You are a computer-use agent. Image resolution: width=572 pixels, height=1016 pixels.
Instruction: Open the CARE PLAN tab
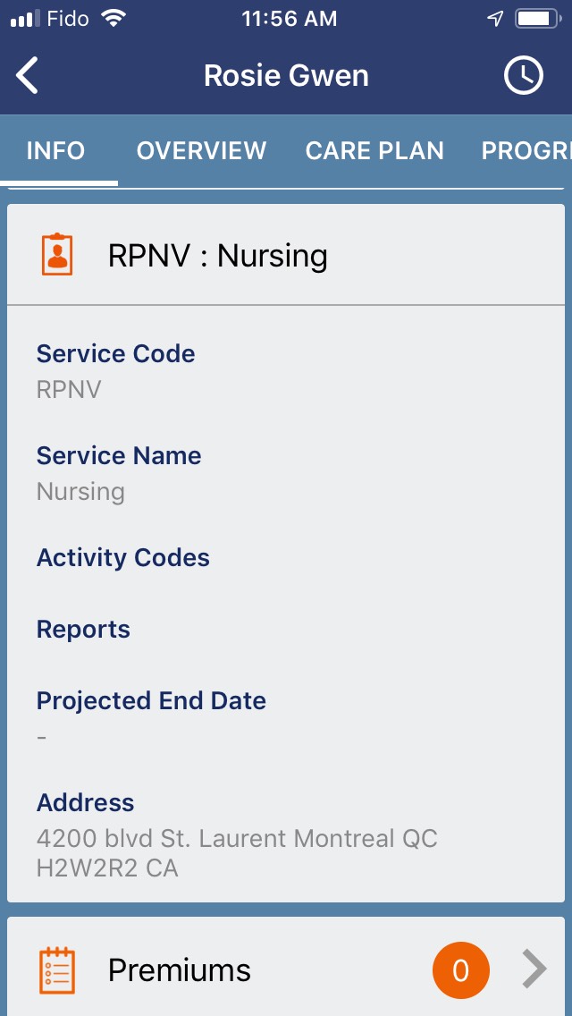pyautogui.click(x=374, y=150)
